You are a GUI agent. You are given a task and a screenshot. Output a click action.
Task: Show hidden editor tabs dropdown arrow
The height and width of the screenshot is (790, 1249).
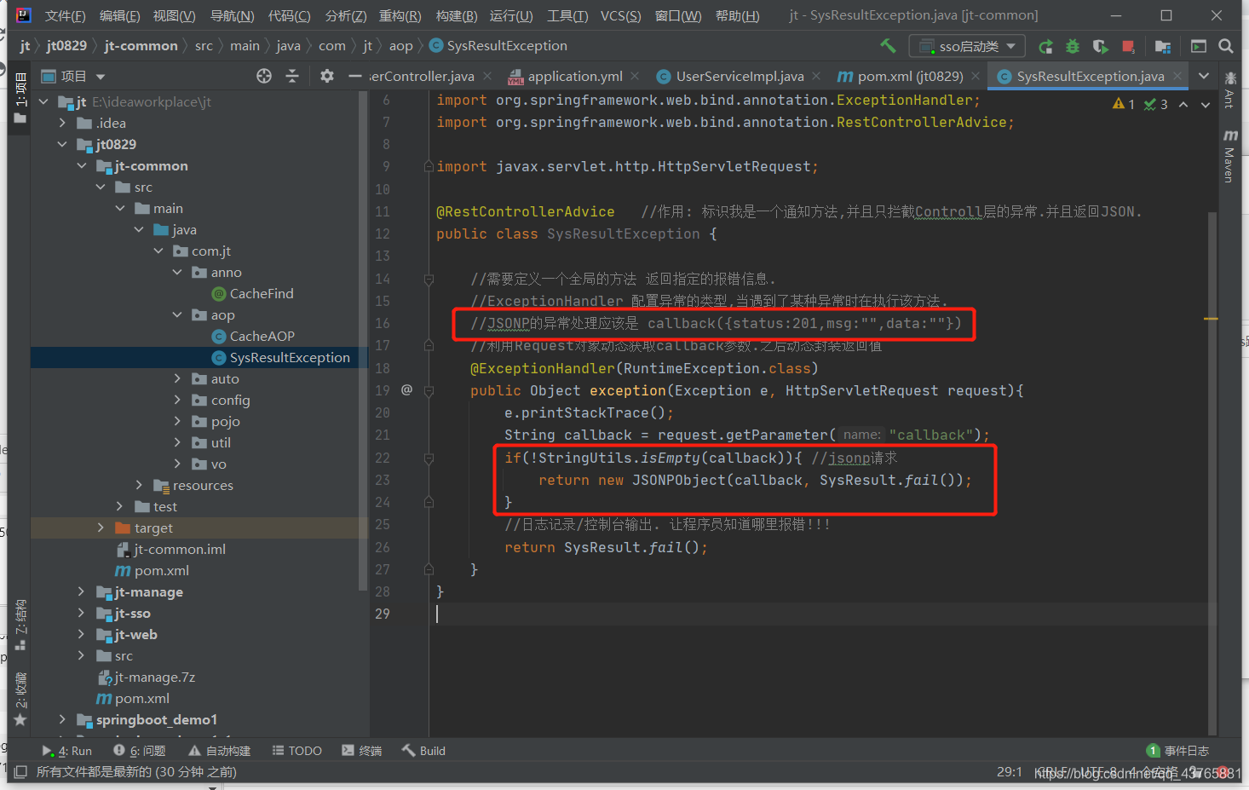(1204, 76)
